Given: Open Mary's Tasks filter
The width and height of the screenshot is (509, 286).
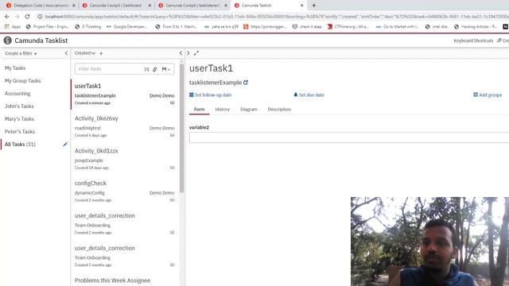Looking at the screenshot, I should point(19,119).
